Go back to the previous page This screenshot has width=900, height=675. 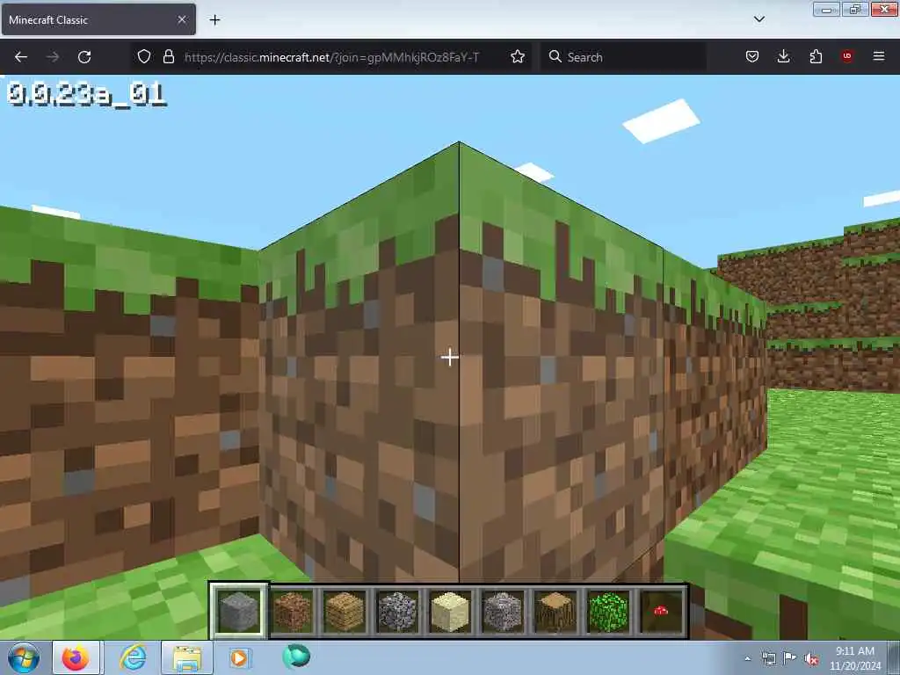[x=21, y=57]
